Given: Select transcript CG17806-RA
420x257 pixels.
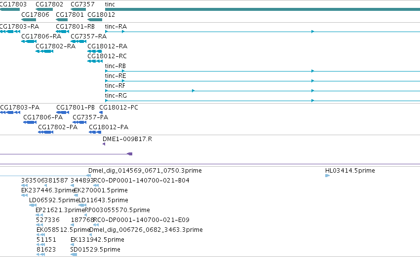Looking at the screenshot, I should pyautogui.click(x=41, y=37).
